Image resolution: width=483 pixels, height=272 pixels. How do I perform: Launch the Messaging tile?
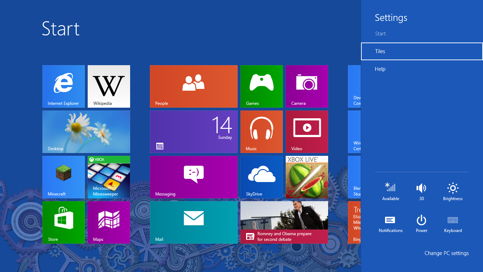click(194, 177)
